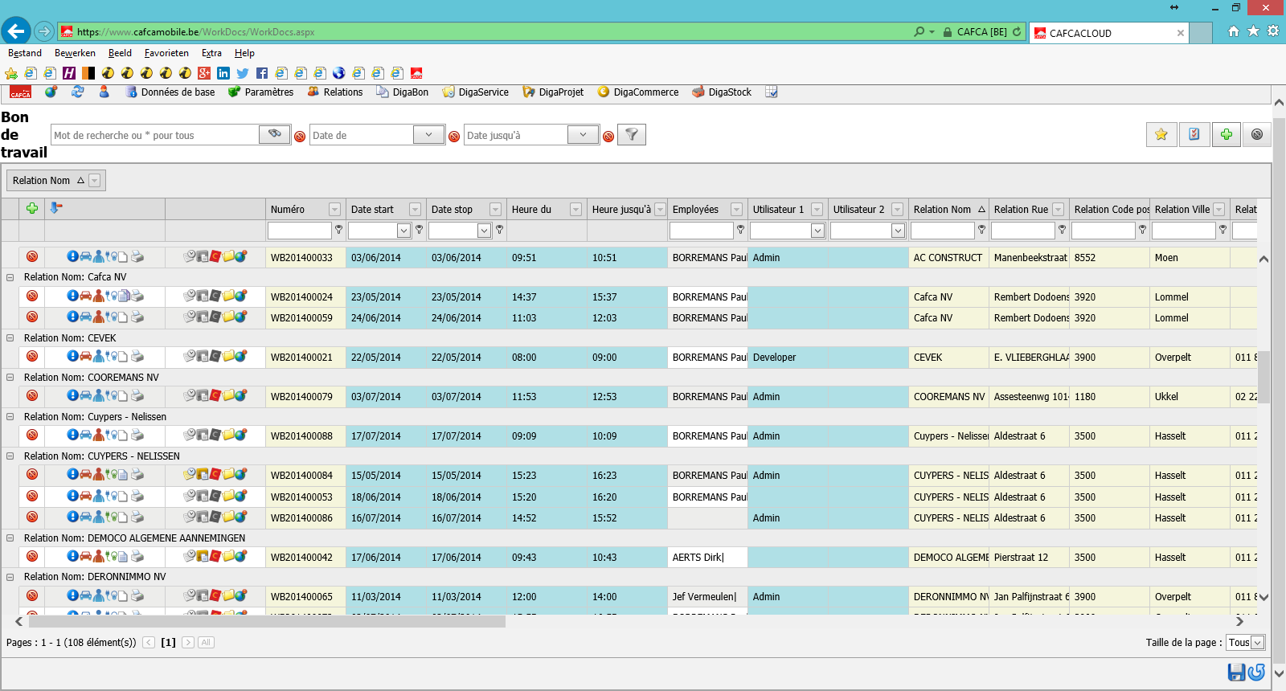Click the All pages button
This screenshot has width=1286, height=691.
tap(206, 642)
